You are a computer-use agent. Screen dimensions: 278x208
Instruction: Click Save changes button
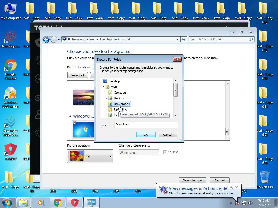(192, 180)
